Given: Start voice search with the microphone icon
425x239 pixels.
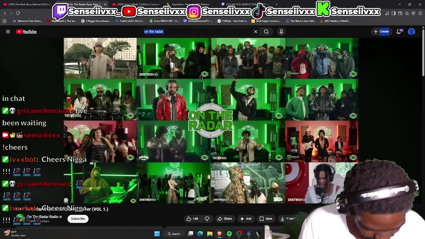Looking at the screenshot, I should click(x=281, y=32).
